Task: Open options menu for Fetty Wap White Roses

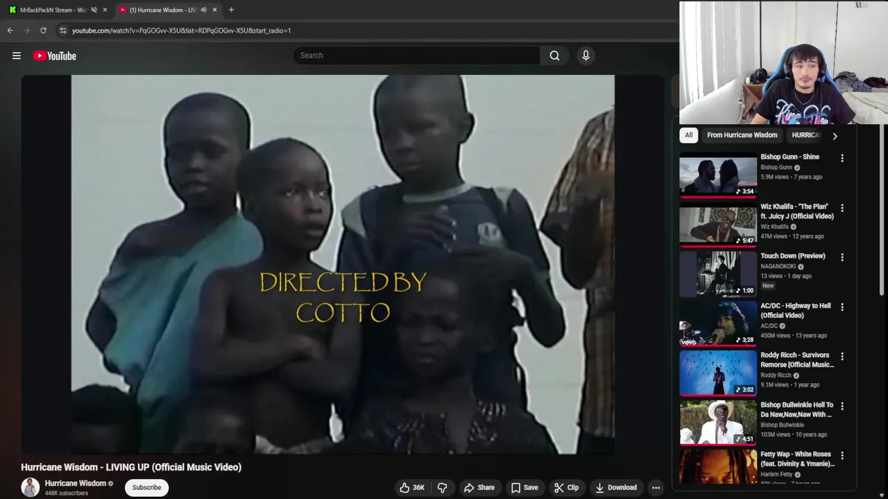Action: coord(842,455)
